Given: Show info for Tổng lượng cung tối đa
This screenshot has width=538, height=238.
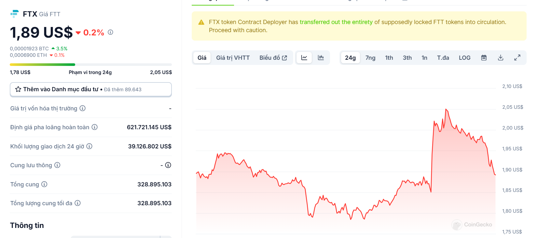Looking at the screenshot, I should tap(77, 203).
